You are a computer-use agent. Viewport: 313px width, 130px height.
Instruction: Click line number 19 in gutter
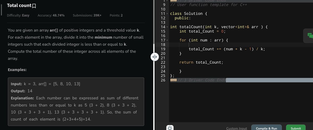pos(163,49)
